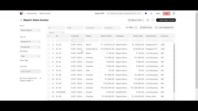Expand the Tags filter dropdown

[x=30, y=56]
